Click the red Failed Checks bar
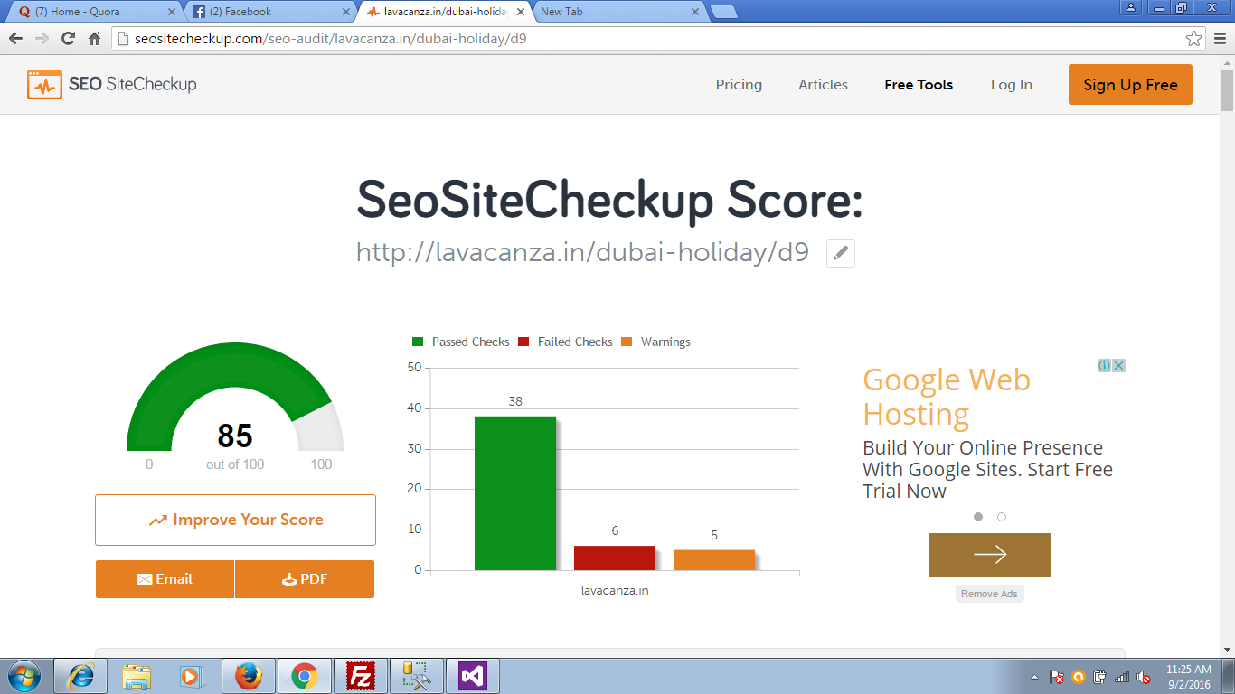This screenshot has height=694, width=1235. pyautogui.click(x=615, y=558)
